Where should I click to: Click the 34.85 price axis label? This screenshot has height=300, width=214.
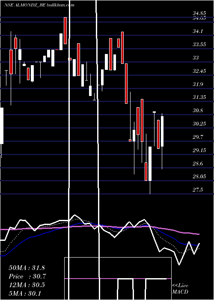click(x=199, y=13)
